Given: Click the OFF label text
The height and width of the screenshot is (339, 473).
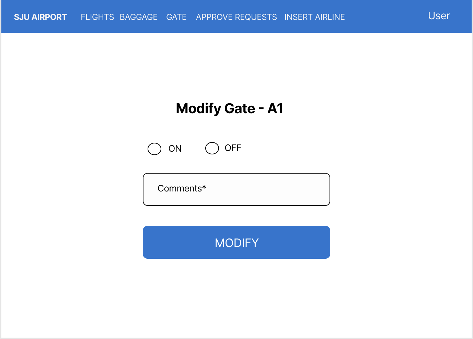Looking at the screenshot, I should (233, 148).
